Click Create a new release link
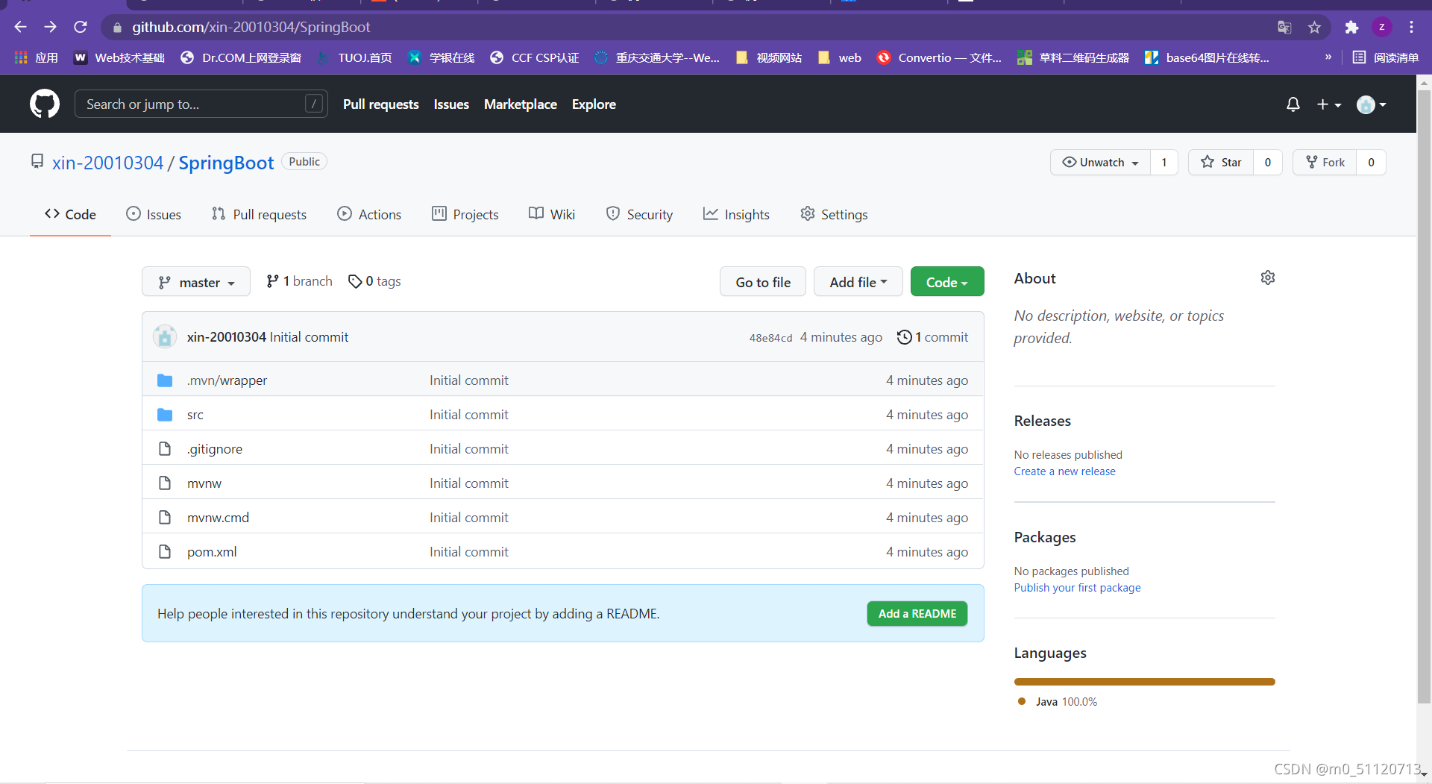The width and height of the screenshot is (1432, 784). coord(1064,471)
